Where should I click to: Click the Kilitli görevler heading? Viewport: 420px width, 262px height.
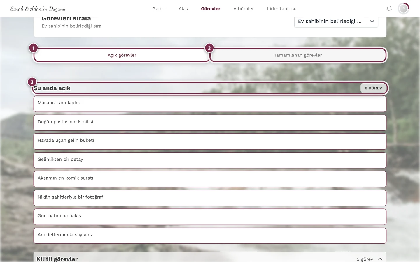(57, 259)
